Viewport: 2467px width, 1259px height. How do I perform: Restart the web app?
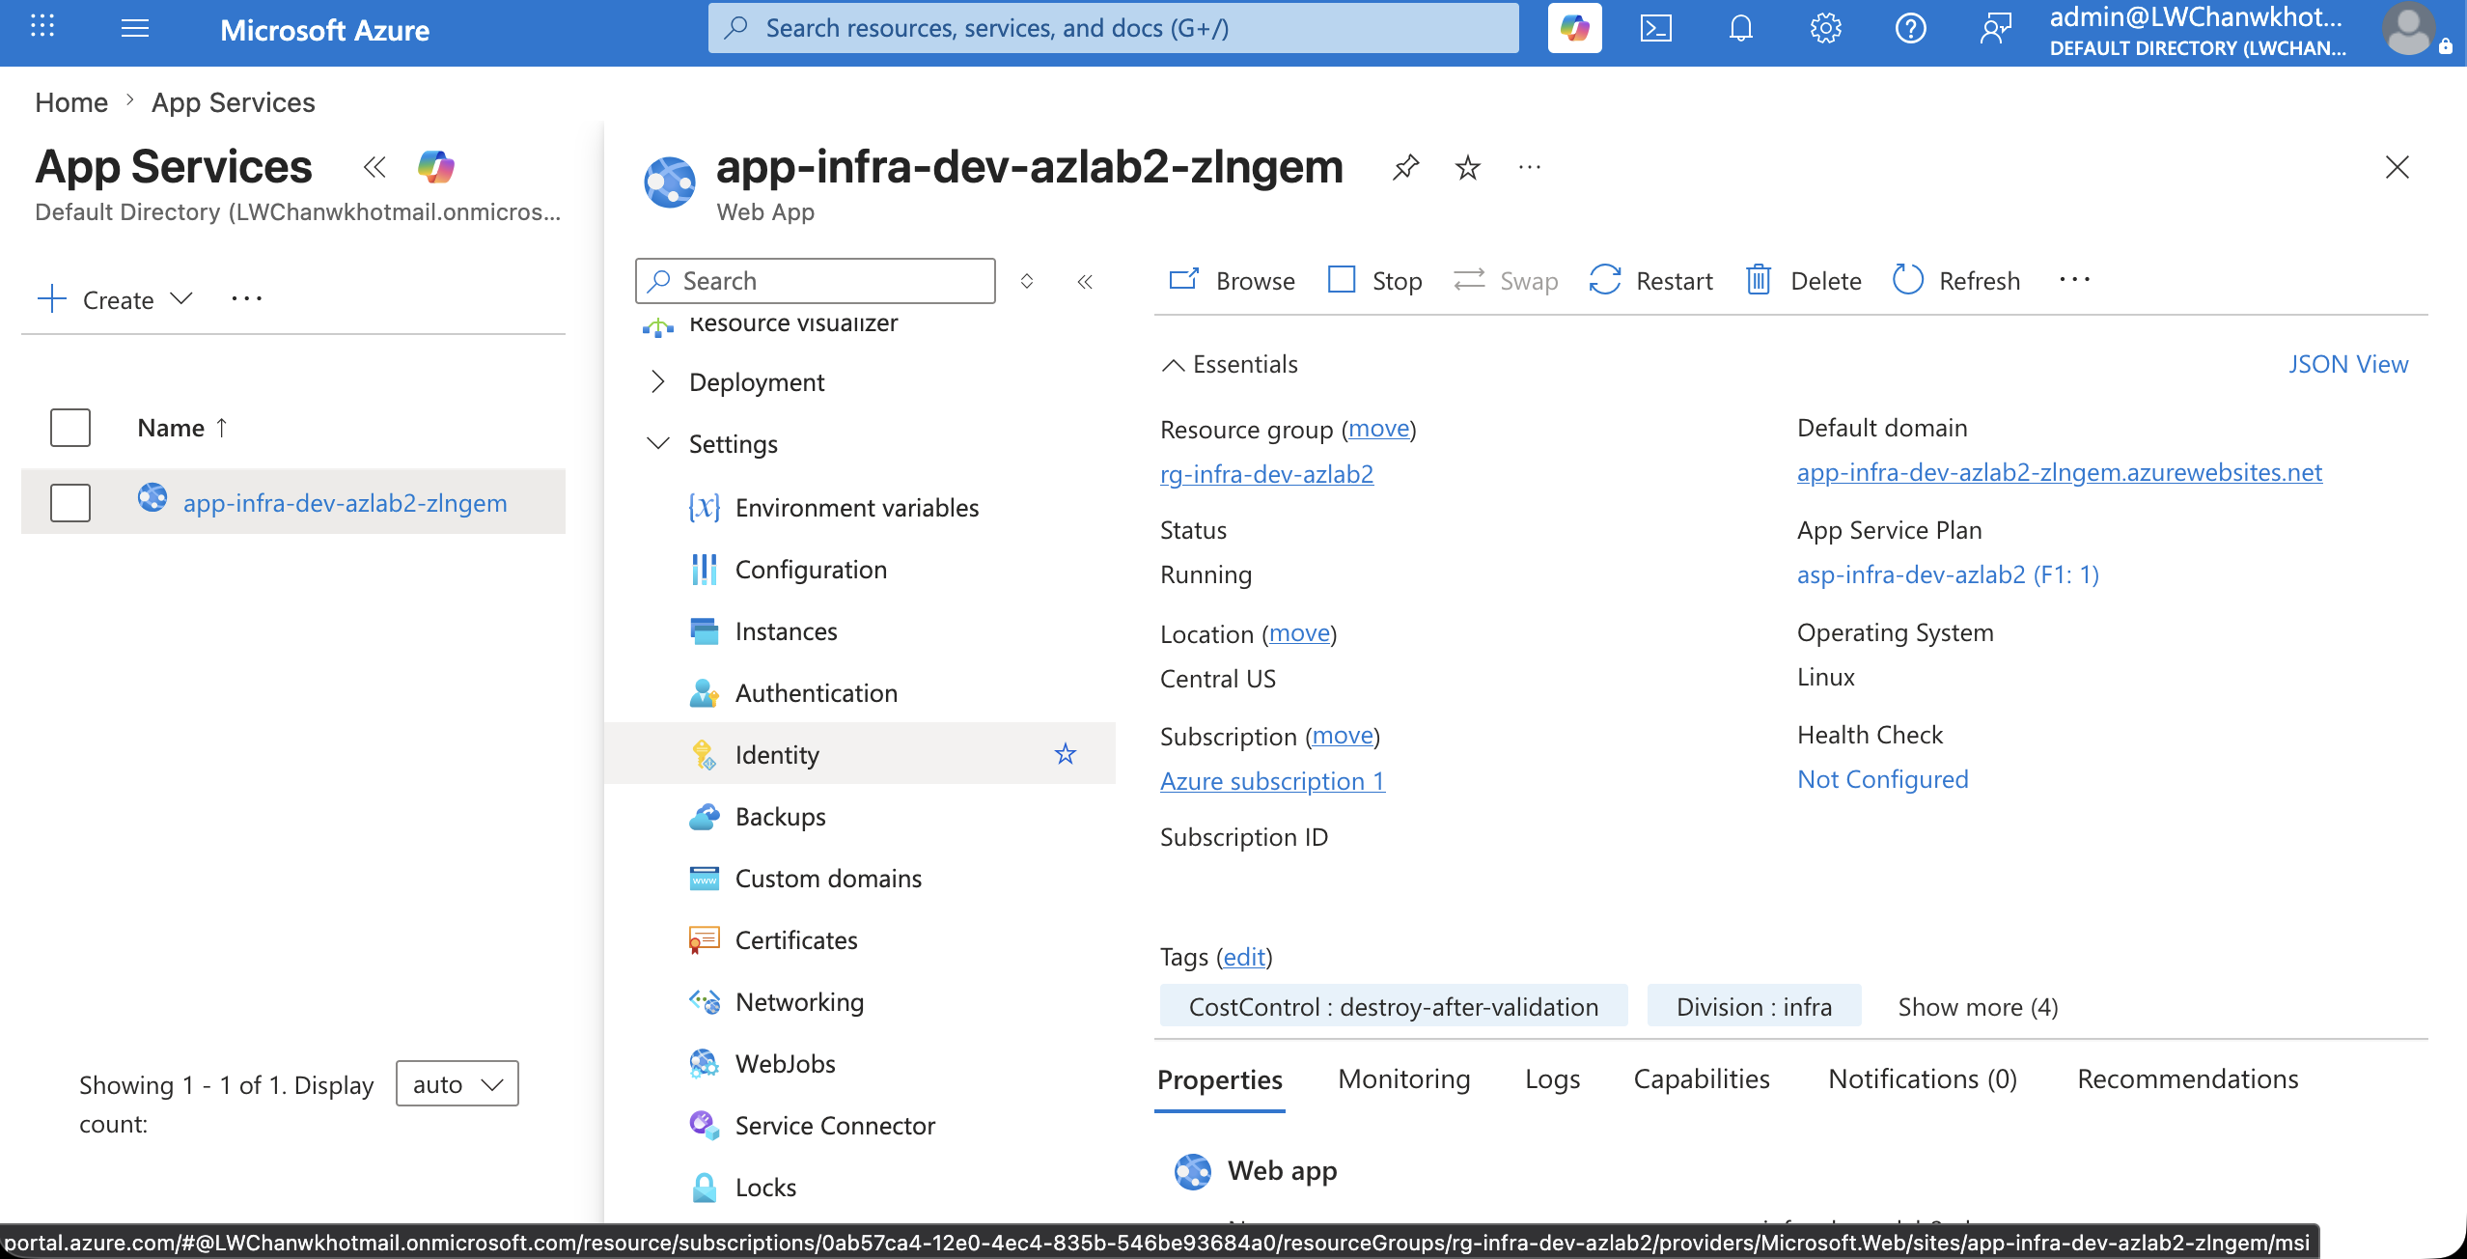coord(1650,281)
